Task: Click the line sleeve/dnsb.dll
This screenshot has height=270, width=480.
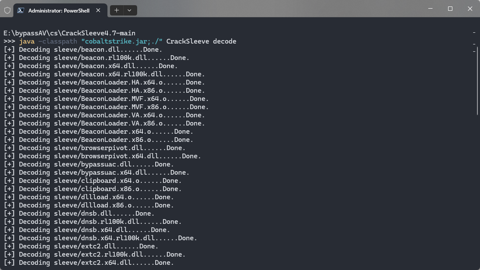Action: [79, 213]
